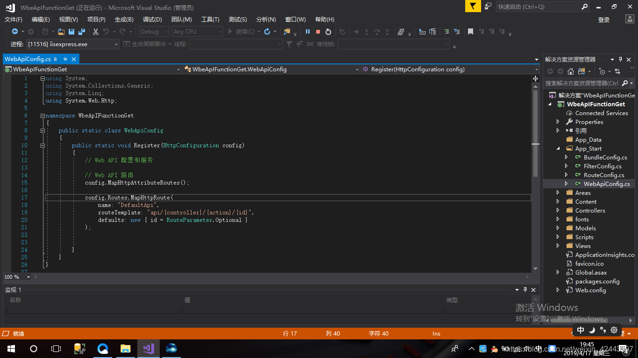The height and width of the screenshot is (358, 638).
Task: Collapse the namespace WbeApIFunctionGet code block
Action: (43, 116)
